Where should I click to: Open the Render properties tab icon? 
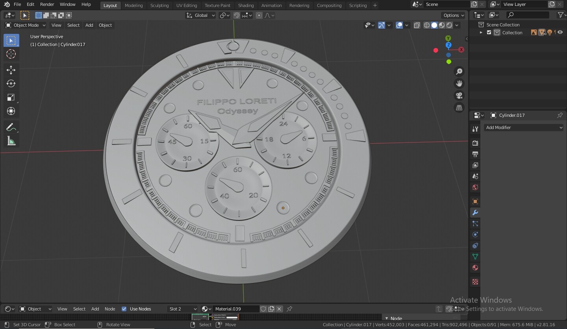point(475,143)
